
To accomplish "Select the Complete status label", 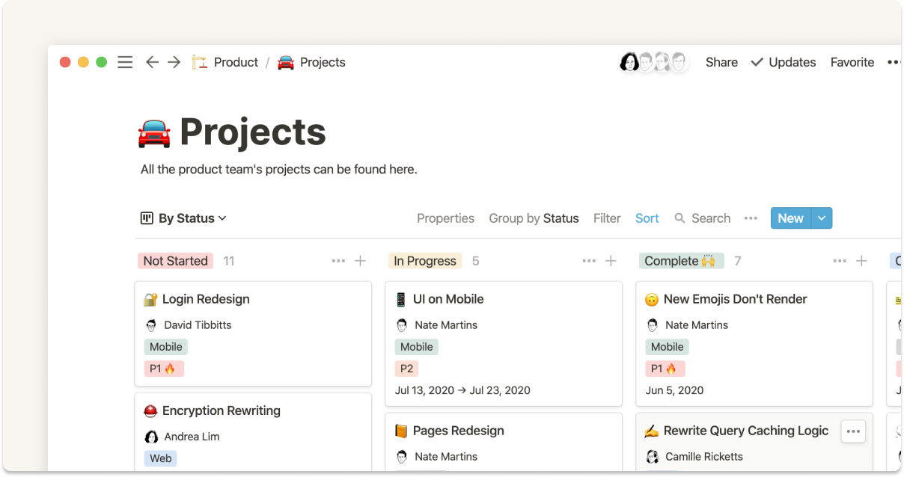I will (680, 261).
